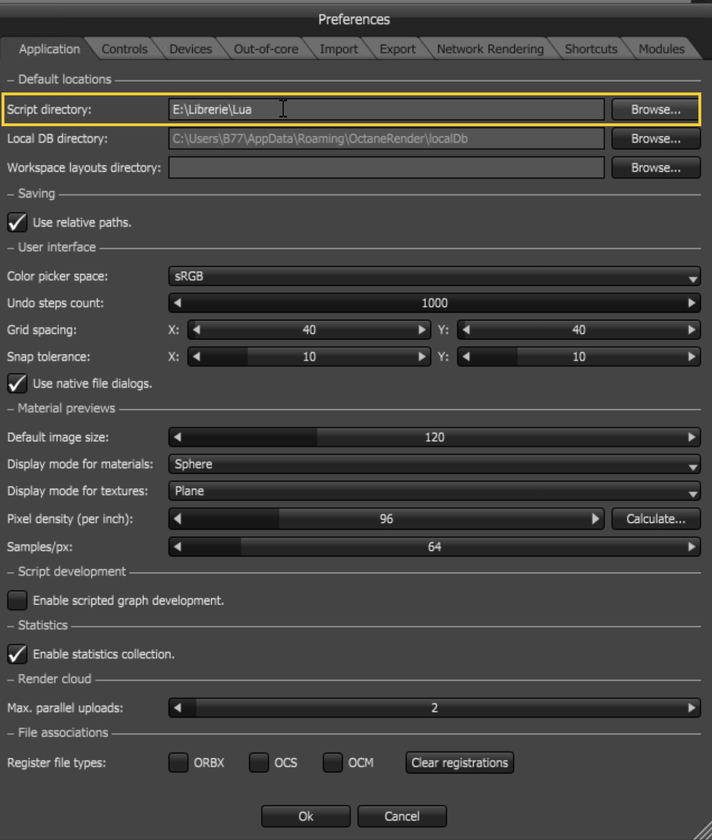Open the Color picker space dropdown
The width and height of the screenshot is (712, 840).
(434, 277)
